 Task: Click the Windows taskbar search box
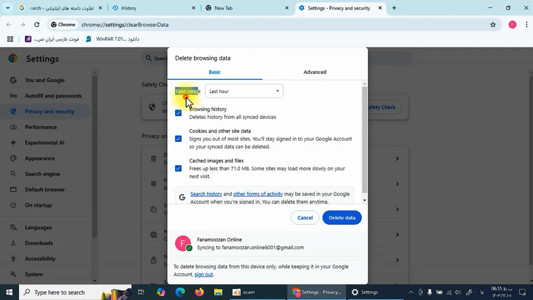(x=75, y=292)
